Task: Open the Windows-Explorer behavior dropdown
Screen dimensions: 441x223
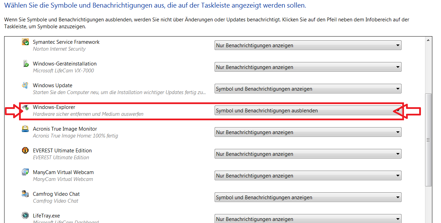Action: pyautogui.click(x=308, y=110)
